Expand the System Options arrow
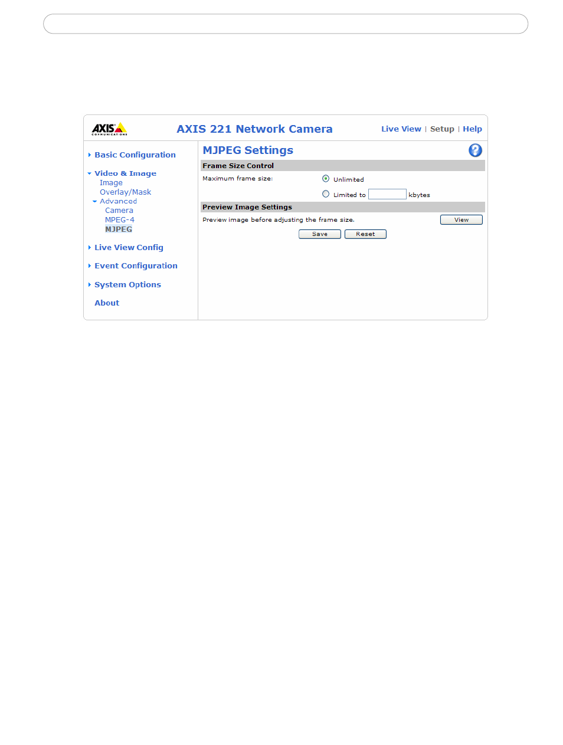Viewport: 563px width, 745px height. point(90,285)
